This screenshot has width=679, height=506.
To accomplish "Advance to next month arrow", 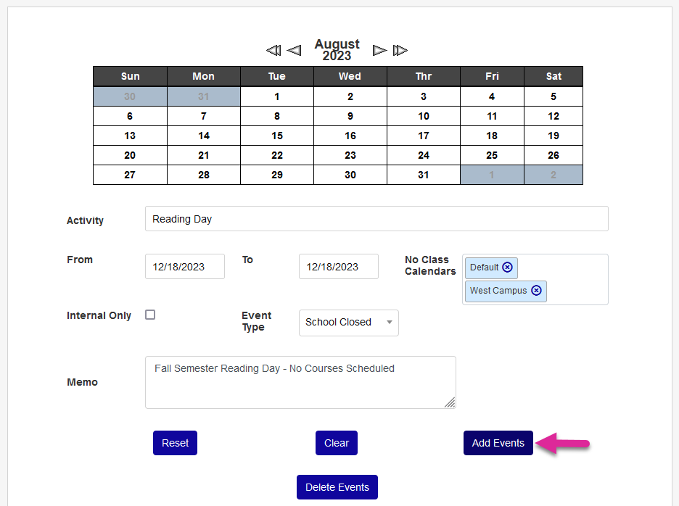I will pos(379,50).
